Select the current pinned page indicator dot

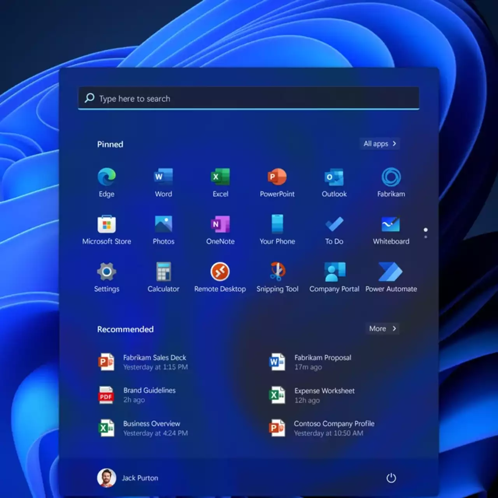coord(426,230)
